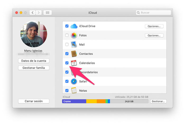Open Opciones for iCloud Drive
The image size is (185, 124).
(x=154, y=26)
